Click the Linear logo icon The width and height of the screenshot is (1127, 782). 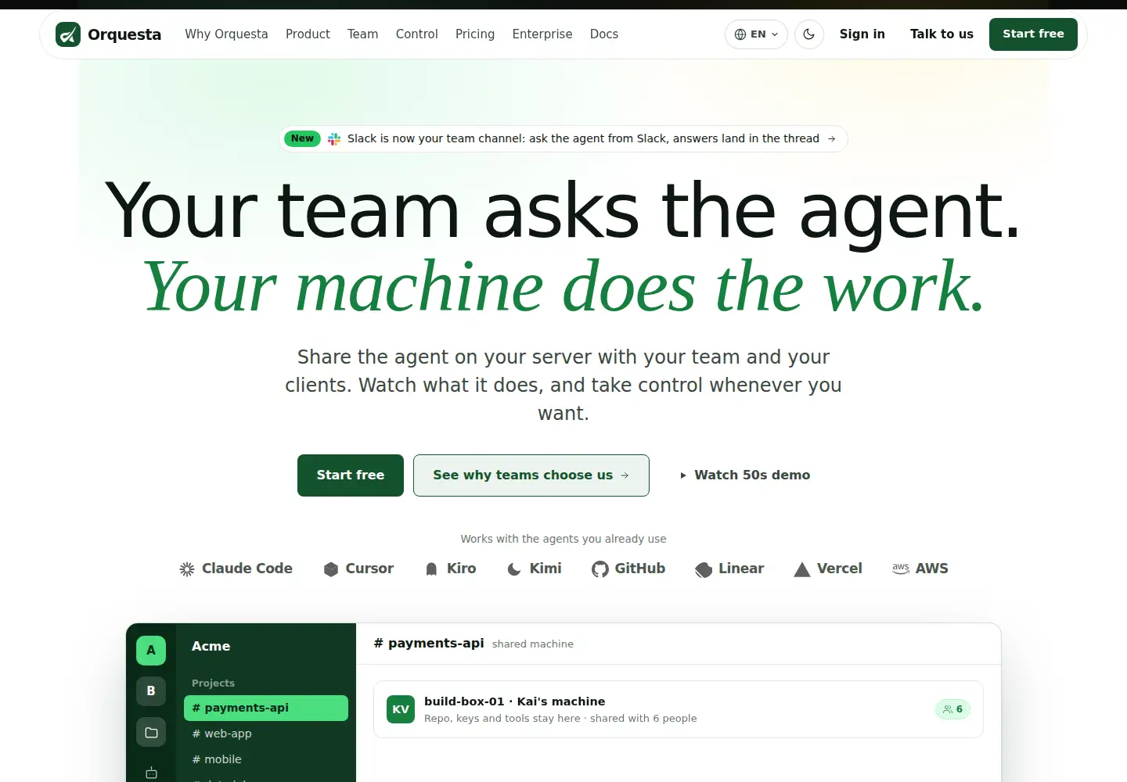tap(704, 569)
